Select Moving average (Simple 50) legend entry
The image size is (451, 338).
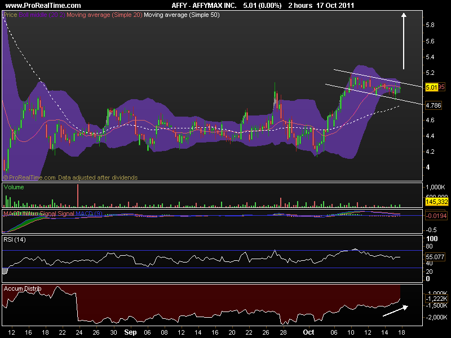click(182, 15)
